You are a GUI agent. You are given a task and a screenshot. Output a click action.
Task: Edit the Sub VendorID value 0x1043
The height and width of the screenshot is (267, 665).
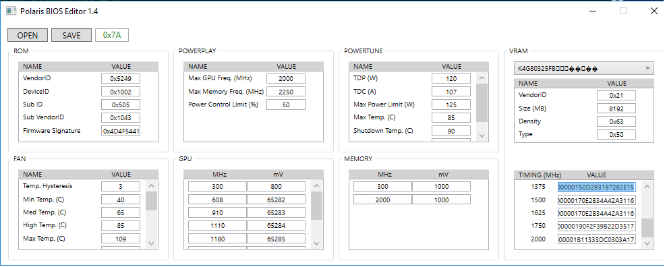pos(121,118)
